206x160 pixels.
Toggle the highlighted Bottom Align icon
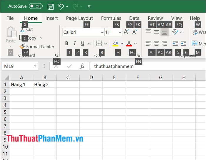(165, 32)
